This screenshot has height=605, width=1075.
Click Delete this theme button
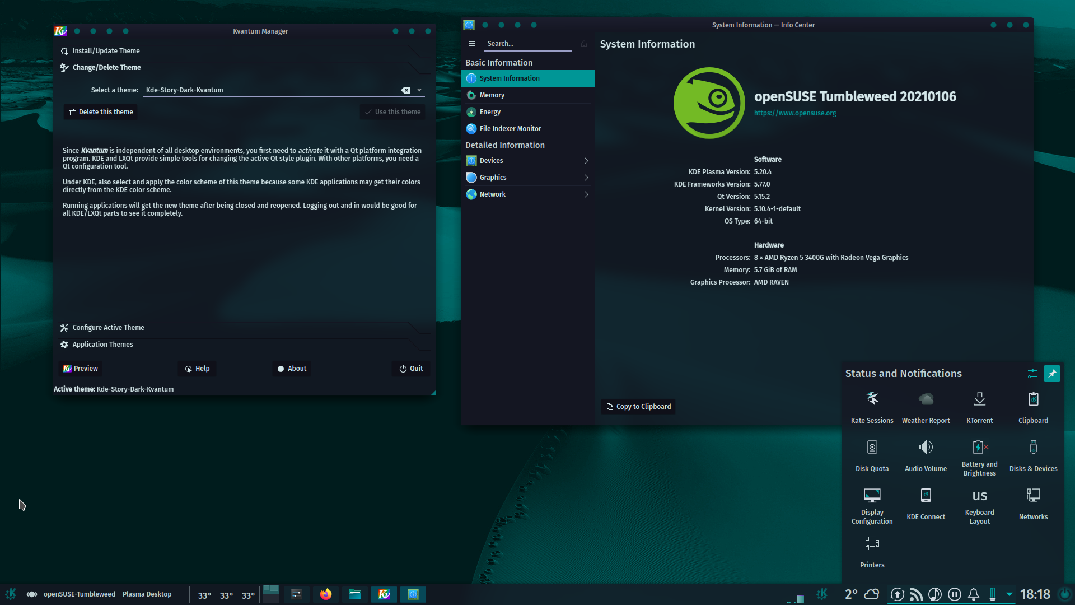pos(101,112)
